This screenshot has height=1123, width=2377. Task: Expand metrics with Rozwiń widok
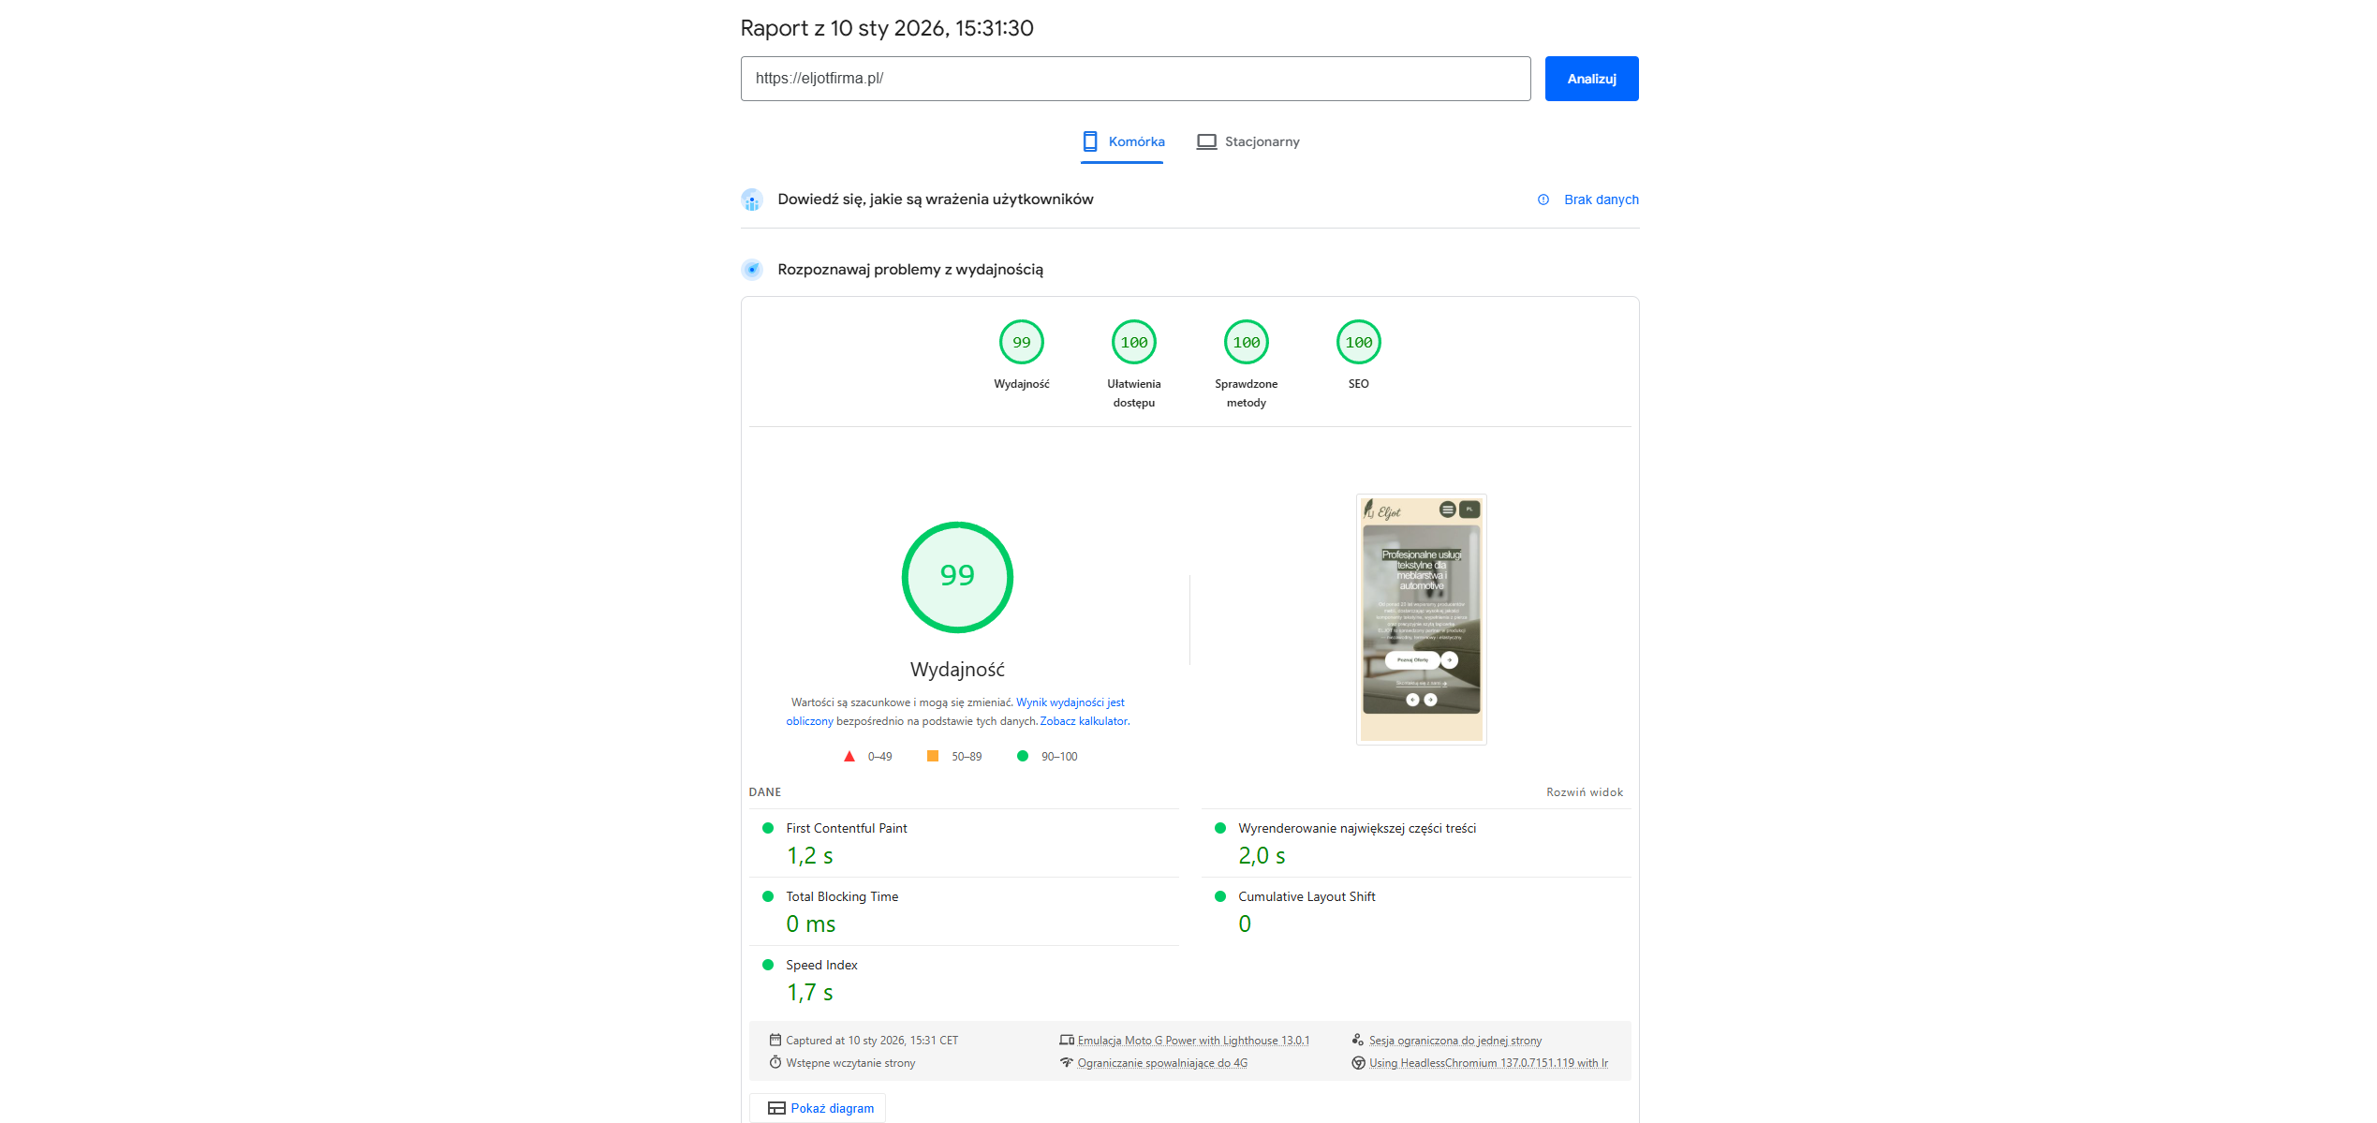coord(1584,792)
